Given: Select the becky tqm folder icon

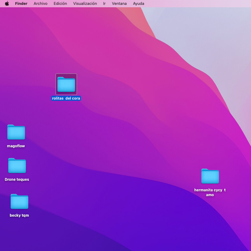Looking at the screenshot, I should (x=19, y=202).
